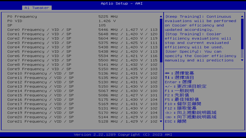Click the [Stop Training] help text
This screenshot has height=138, width=246.
[x=198, y=41]
